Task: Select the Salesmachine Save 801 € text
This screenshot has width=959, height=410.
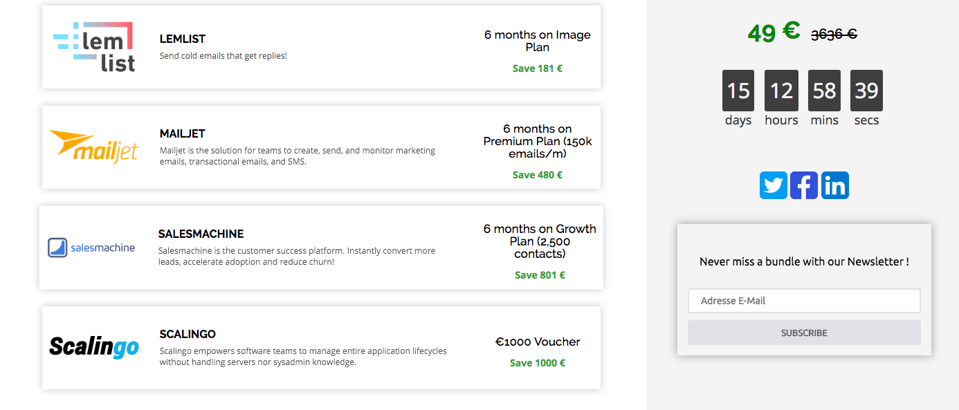Action: coord(540,275)
